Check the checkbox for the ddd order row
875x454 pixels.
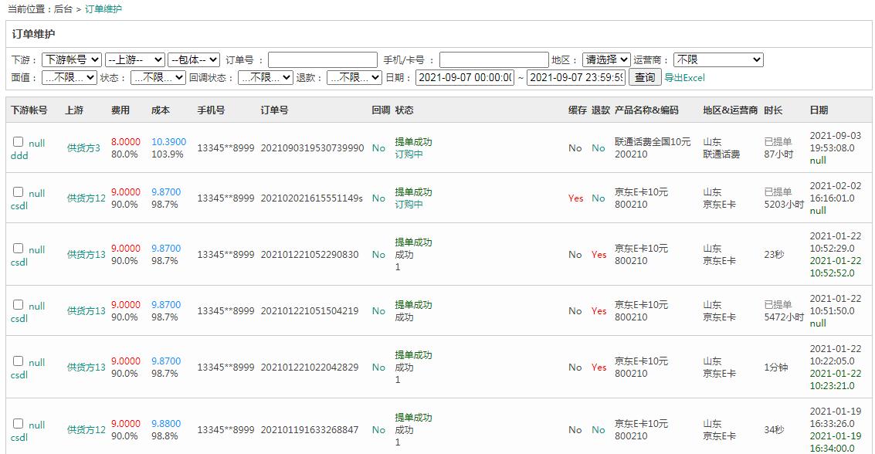tap(19, 142)
